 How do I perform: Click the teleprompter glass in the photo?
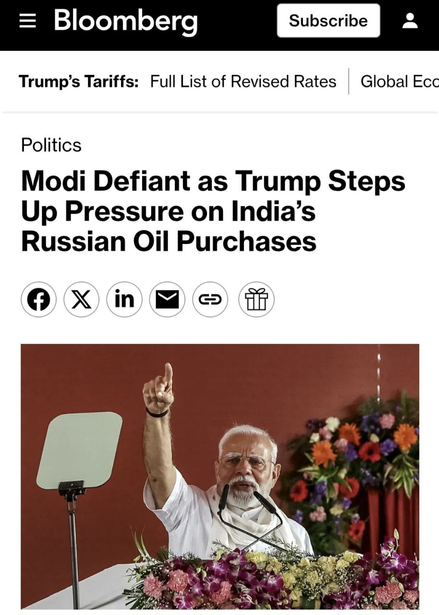point(79,450)
